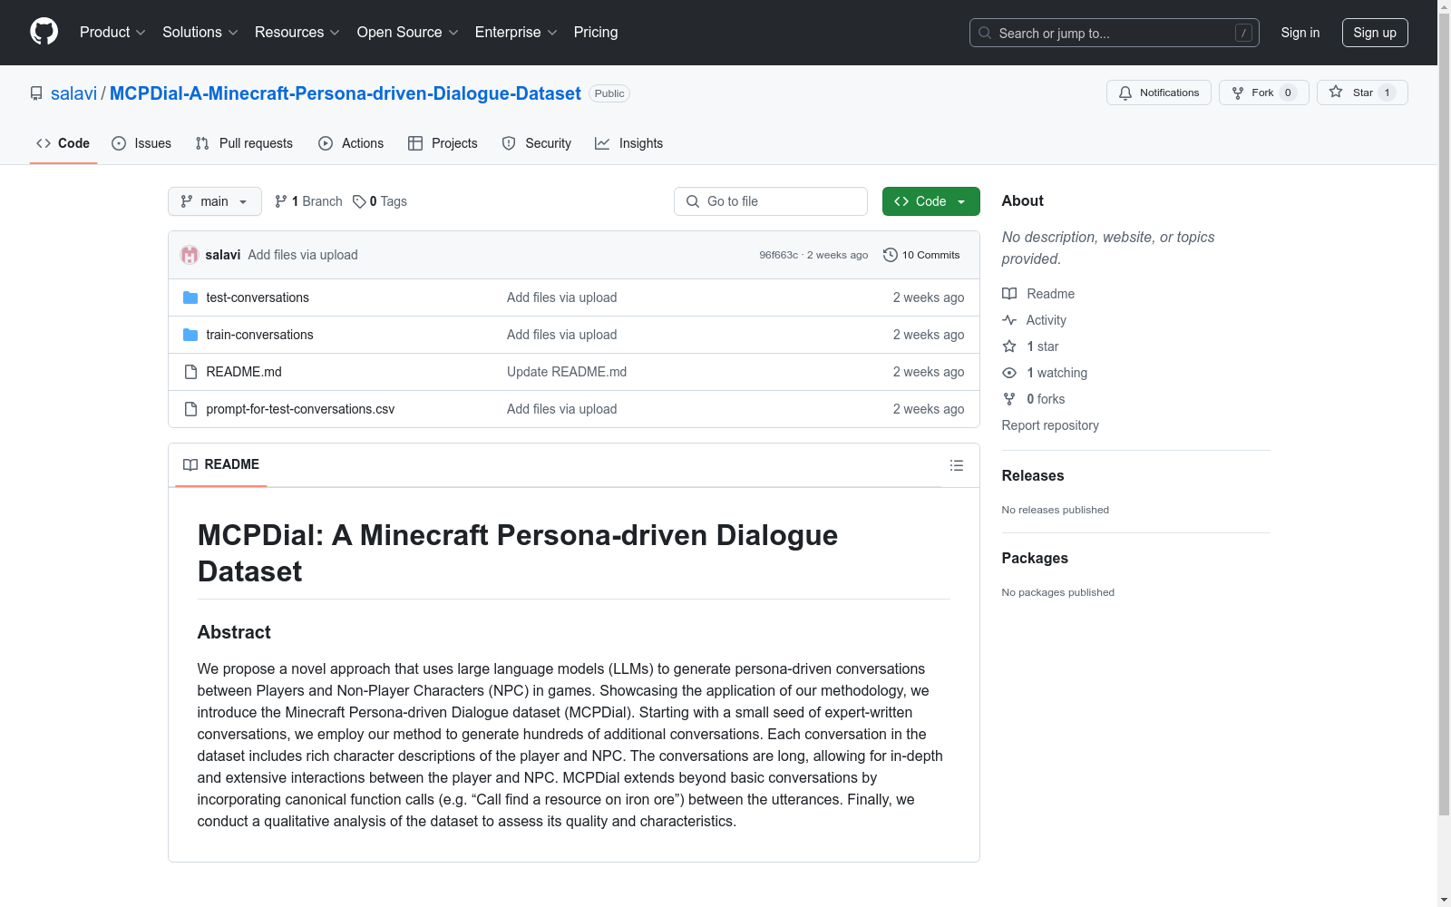Expand the Solutions menu

tap(200, 33)
